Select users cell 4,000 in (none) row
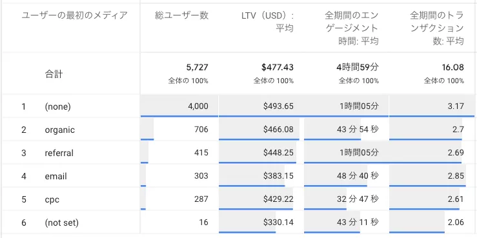Image resolution: width=477 pixels, height=238 pixels. [198, 106]
